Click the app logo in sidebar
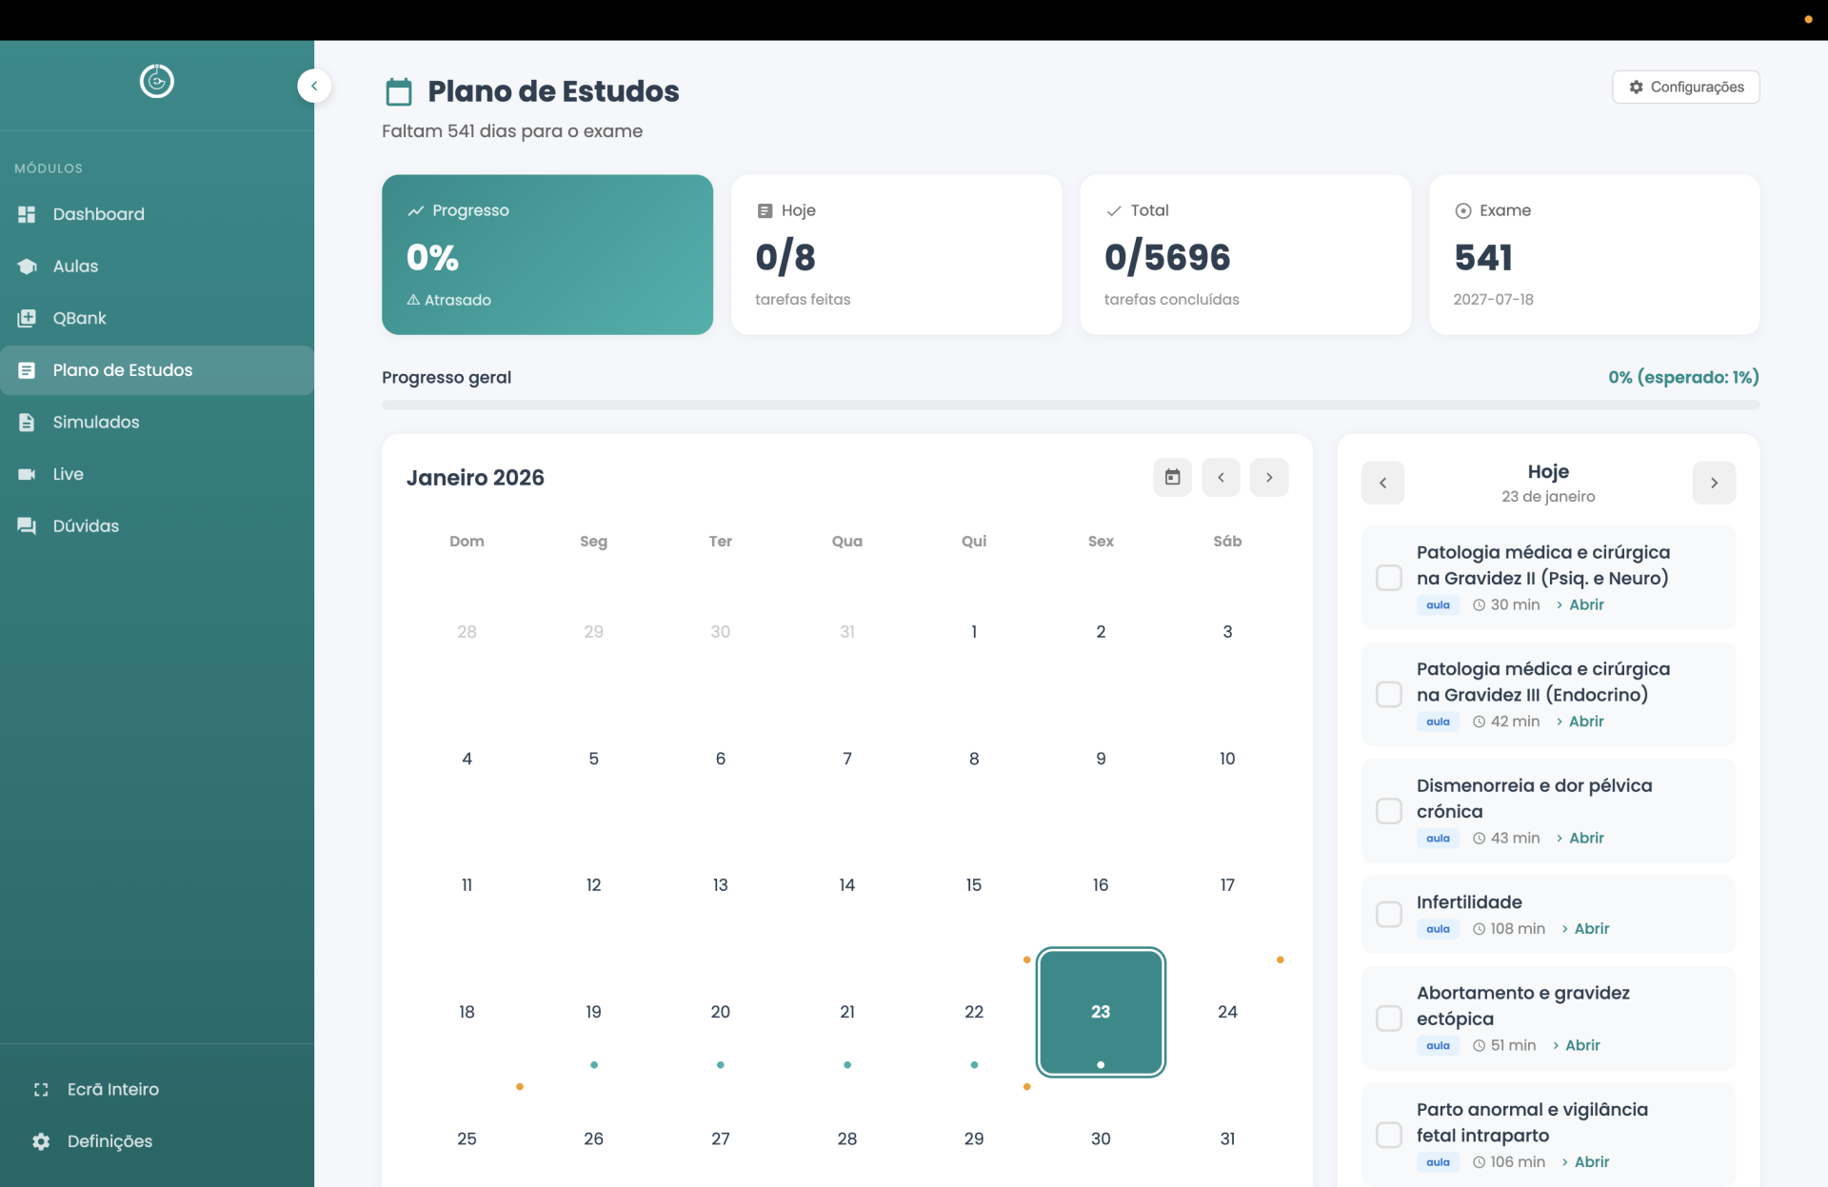Image resolution: width=1828 pixels, height=1187 pixels. [x=157, y=82]
